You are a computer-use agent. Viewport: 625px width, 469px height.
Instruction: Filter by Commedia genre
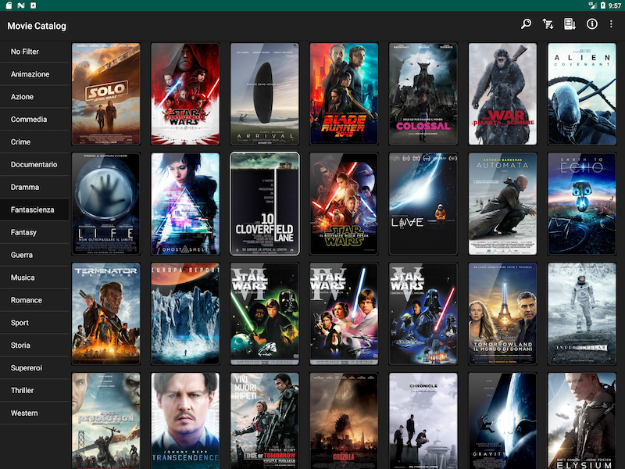point(34,120)
